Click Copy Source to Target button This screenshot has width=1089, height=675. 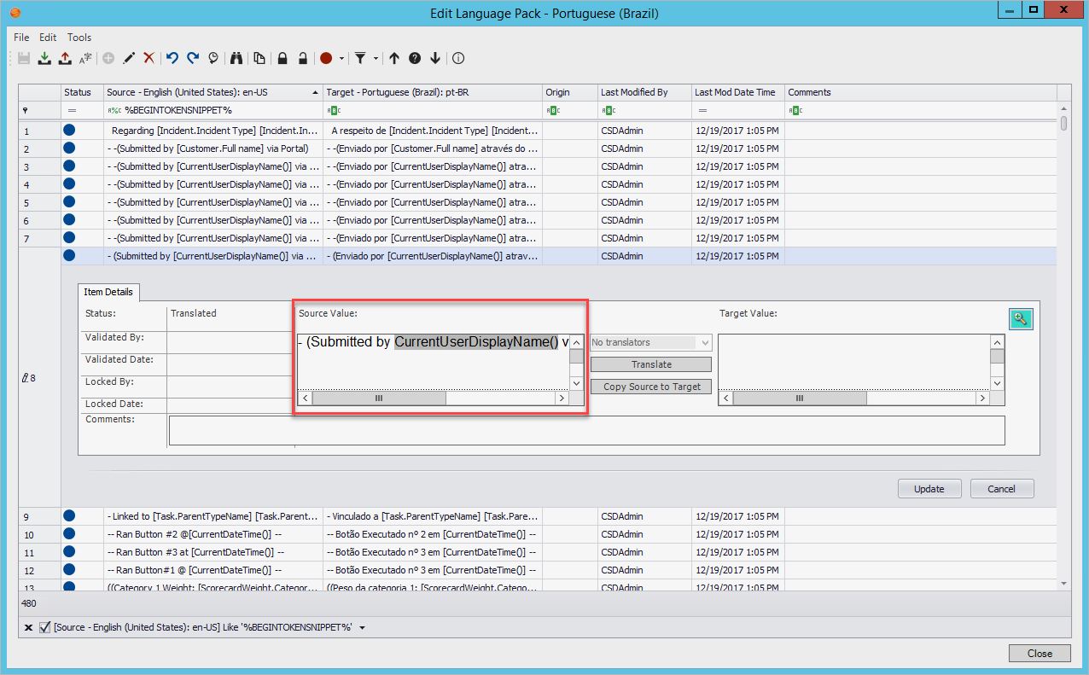coord(651,387)
